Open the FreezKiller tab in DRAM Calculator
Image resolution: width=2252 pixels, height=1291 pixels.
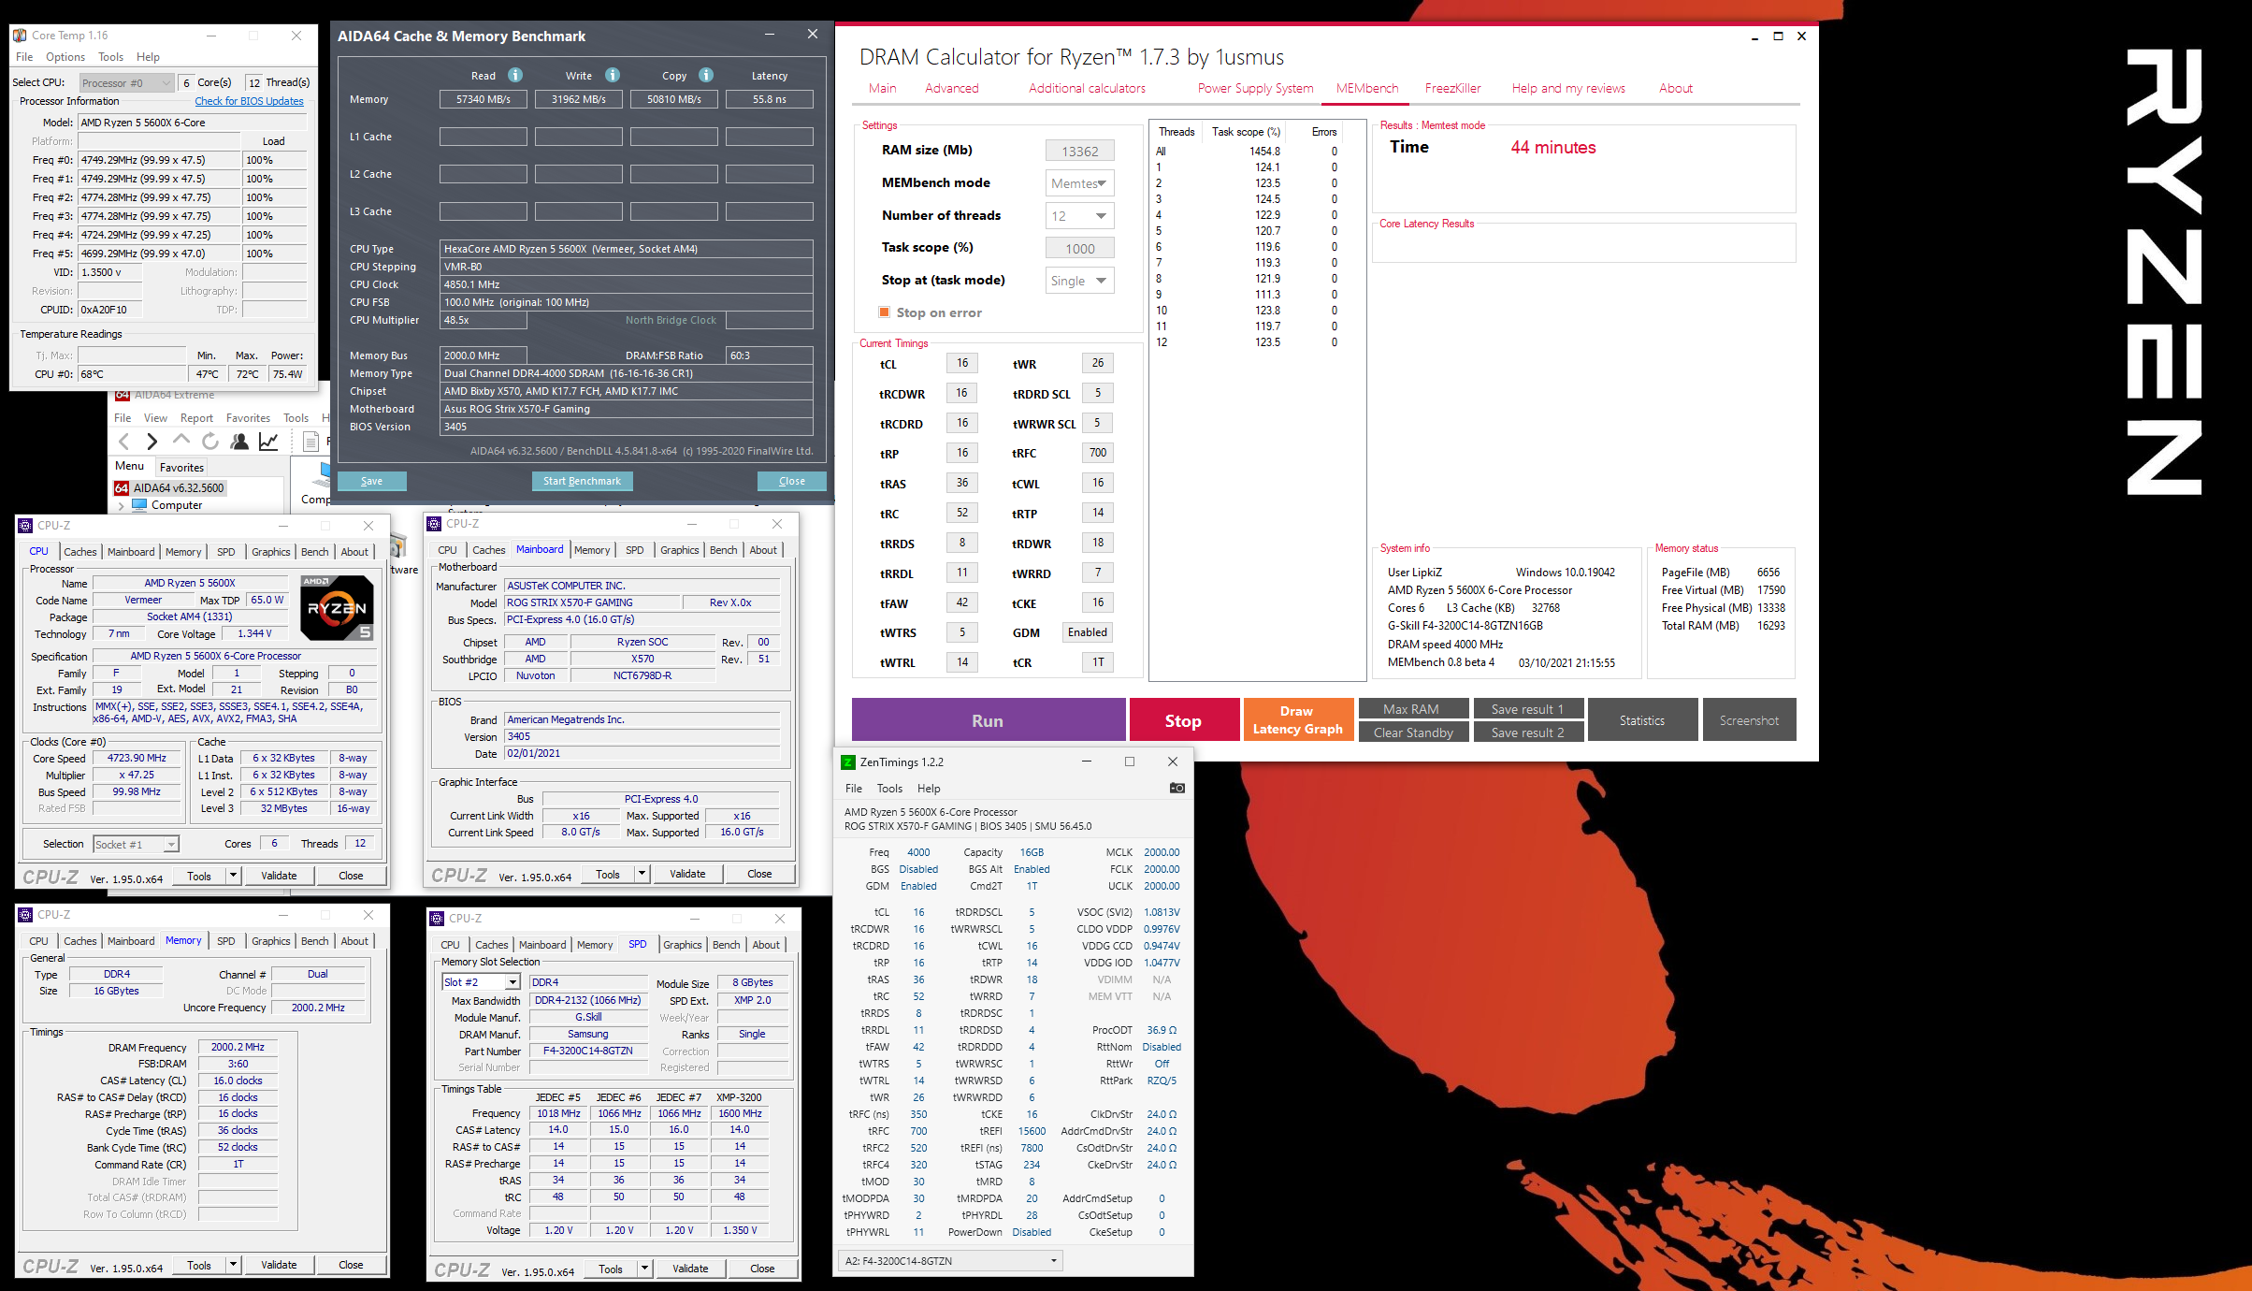(x=1452, y=88)
